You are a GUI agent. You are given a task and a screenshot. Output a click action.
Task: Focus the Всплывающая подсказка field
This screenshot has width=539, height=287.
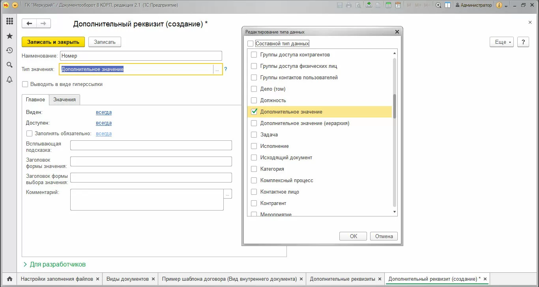click(x=151, y=145)
